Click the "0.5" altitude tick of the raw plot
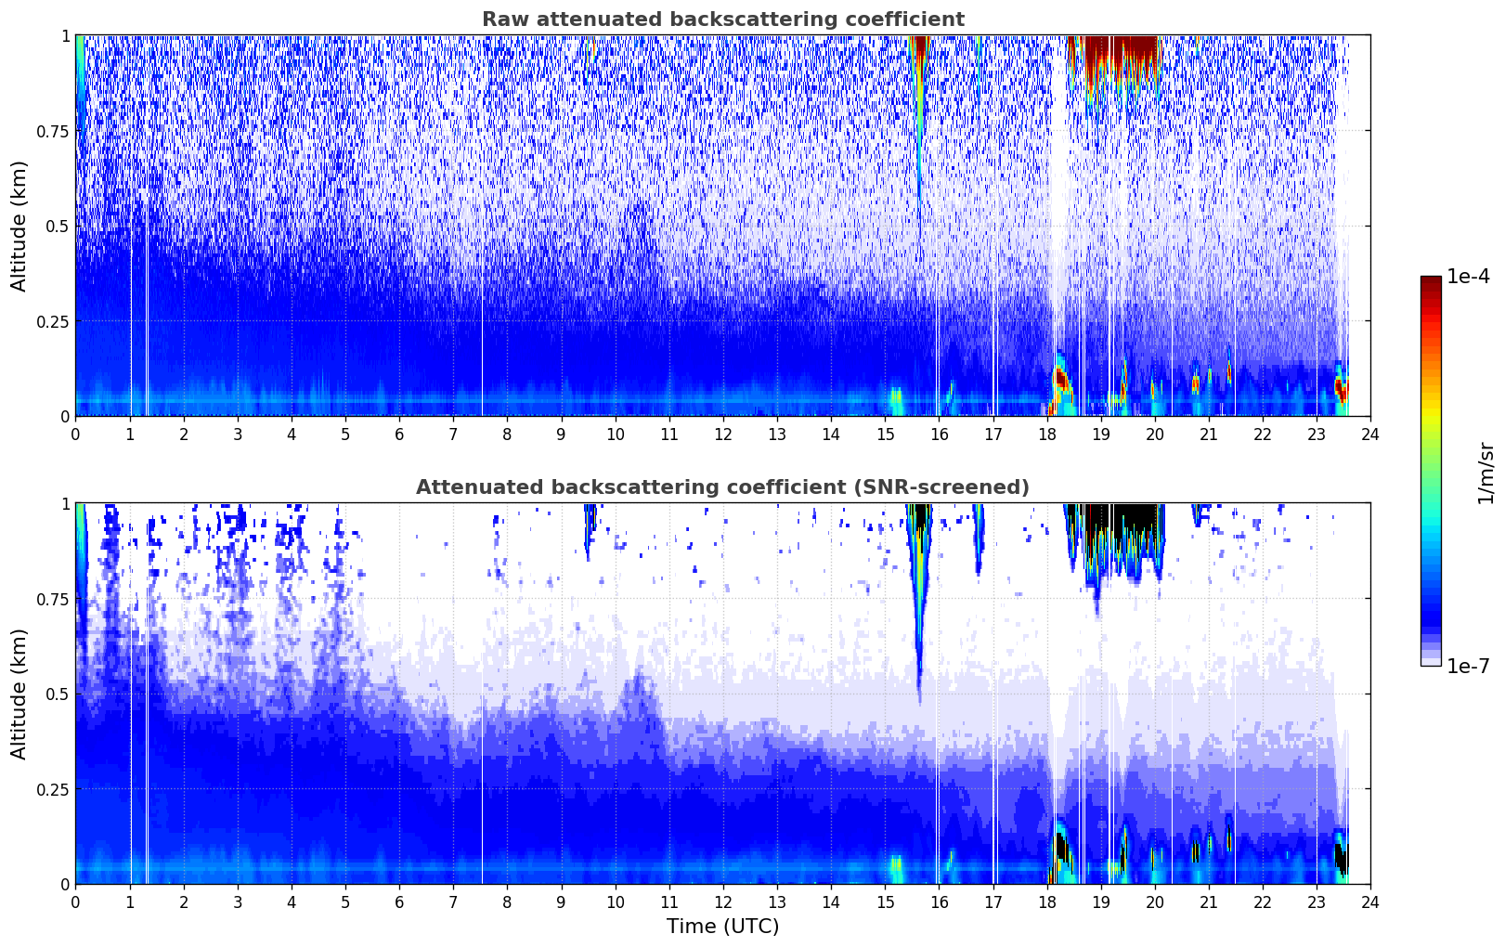 58,226
